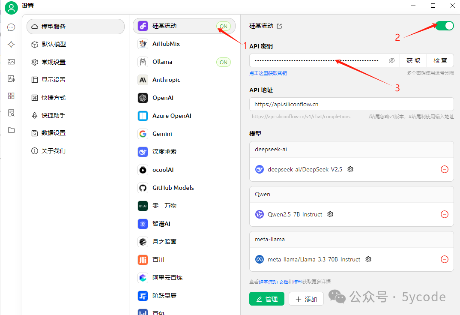Open the translate sidebar icon
The height and width of the screenshot is (315, 460).
11,79
